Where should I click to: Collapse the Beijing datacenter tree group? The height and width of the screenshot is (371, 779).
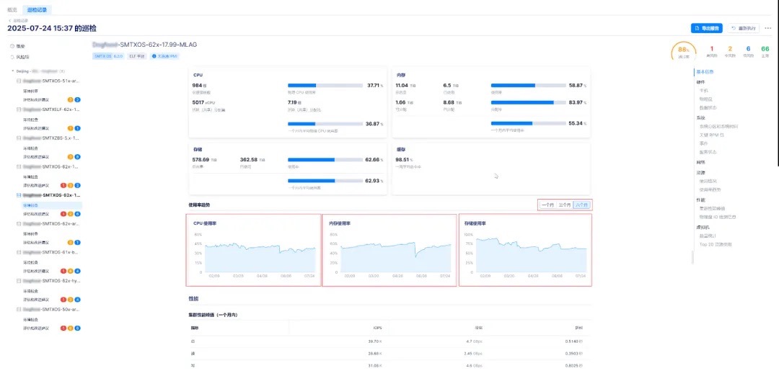(12, 71)
